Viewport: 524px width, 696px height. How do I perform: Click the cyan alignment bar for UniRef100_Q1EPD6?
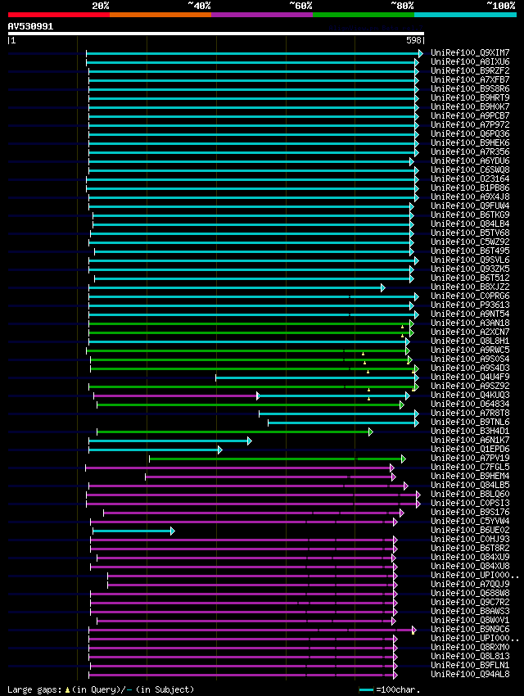(x=156, y=450)
